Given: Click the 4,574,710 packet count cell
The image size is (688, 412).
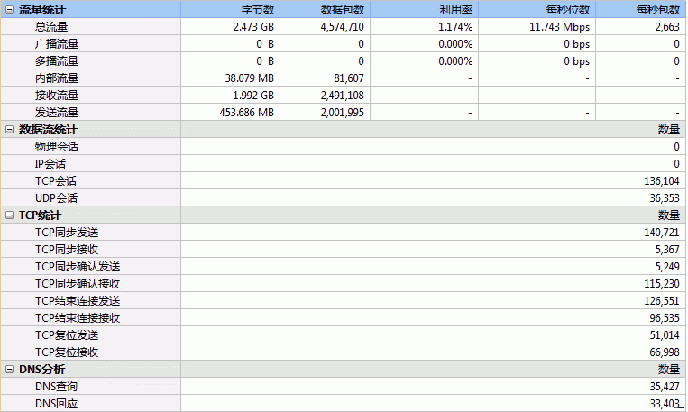Looking at the screenshot, I should (326, 27).
